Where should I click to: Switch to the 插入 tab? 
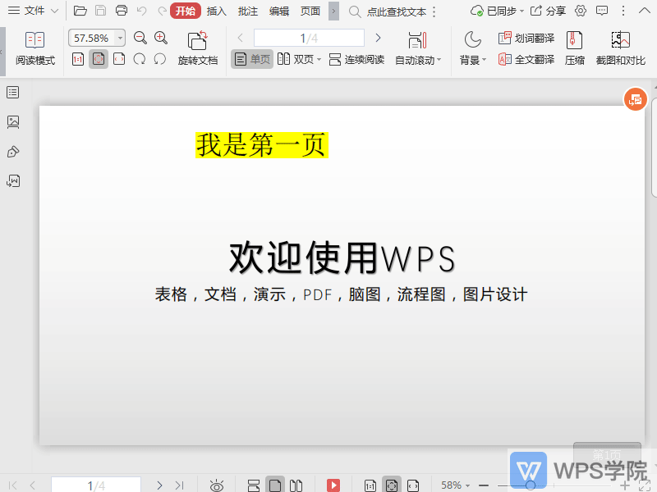[x=217, y=11]
